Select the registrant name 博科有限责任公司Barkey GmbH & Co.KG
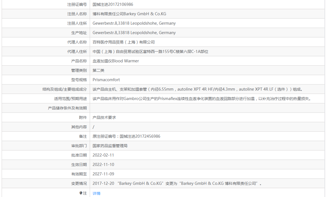This screenshot has height=197, width=327. click(129, 14)
